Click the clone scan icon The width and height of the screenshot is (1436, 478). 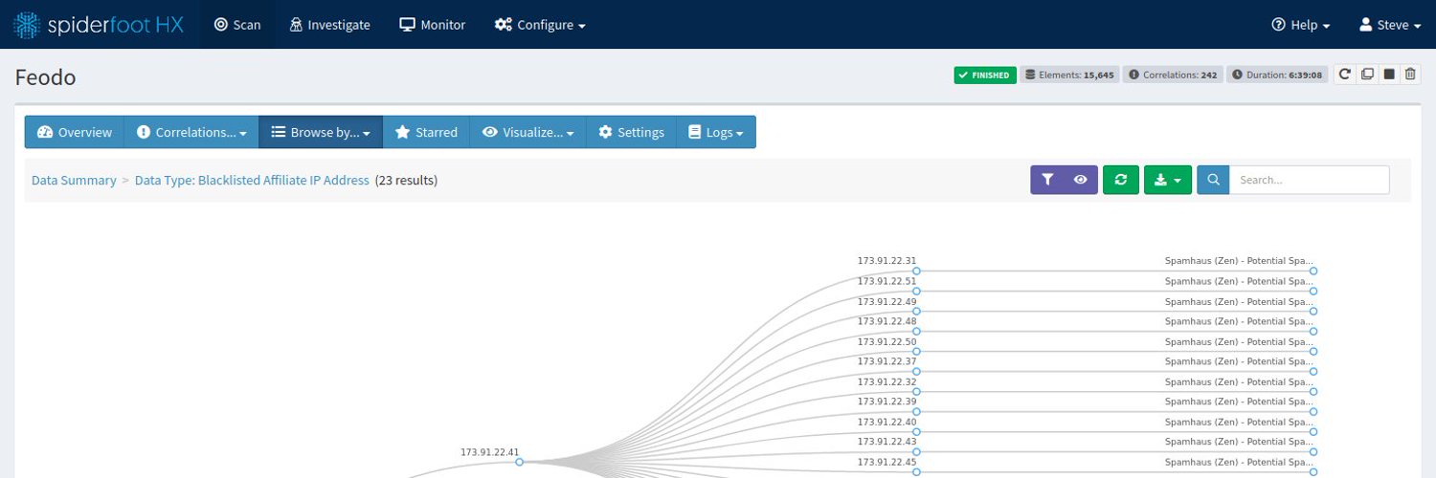pyautogui.click(x=1367, y=75)
